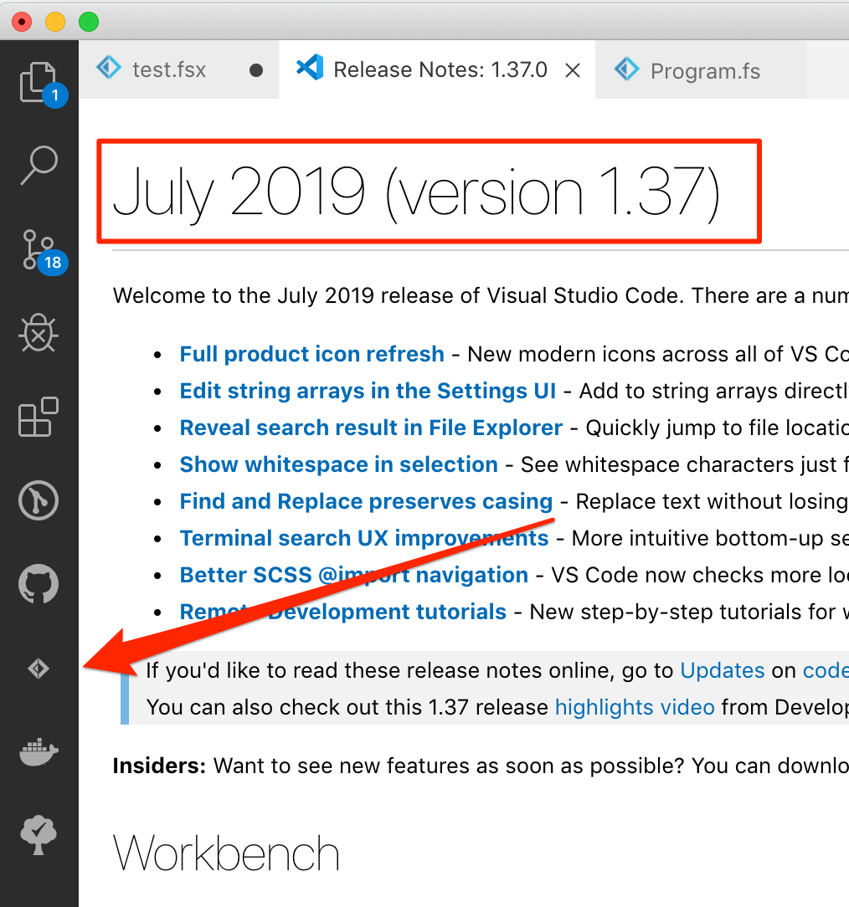Image resolution: width=849 pixels, height=907 pixels.
Task: Select the Ionide F# sidebar icon
Action: pyautogui.click(x=39, y=668)
